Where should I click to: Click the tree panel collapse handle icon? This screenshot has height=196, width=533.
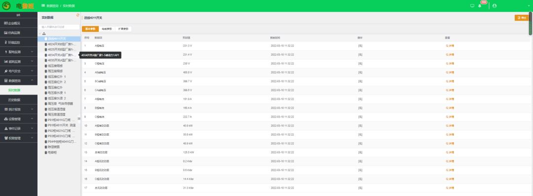(x=79, y=118)
